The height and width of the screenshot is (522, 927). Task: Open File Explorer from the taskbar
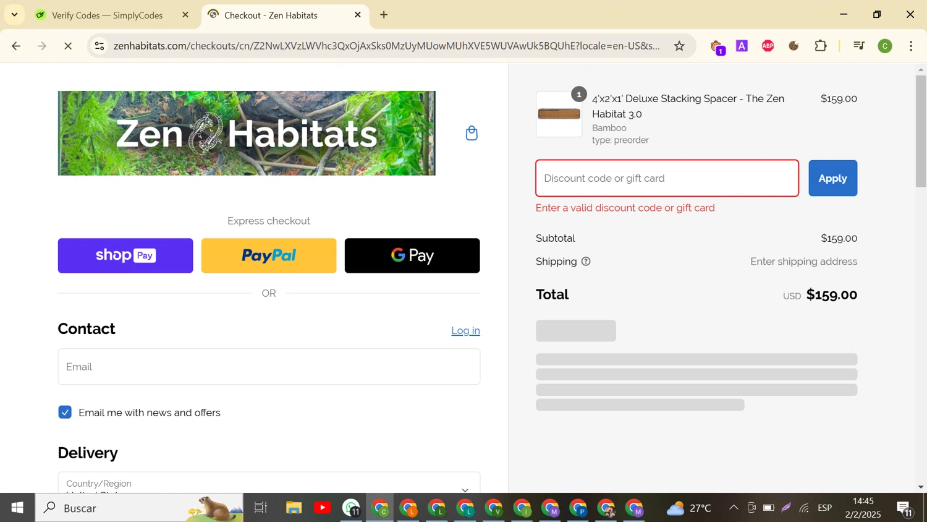tap(294, 508)
